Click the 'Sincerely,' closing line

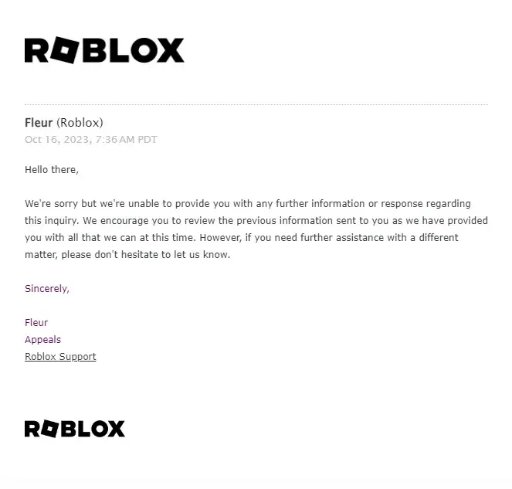47,289
